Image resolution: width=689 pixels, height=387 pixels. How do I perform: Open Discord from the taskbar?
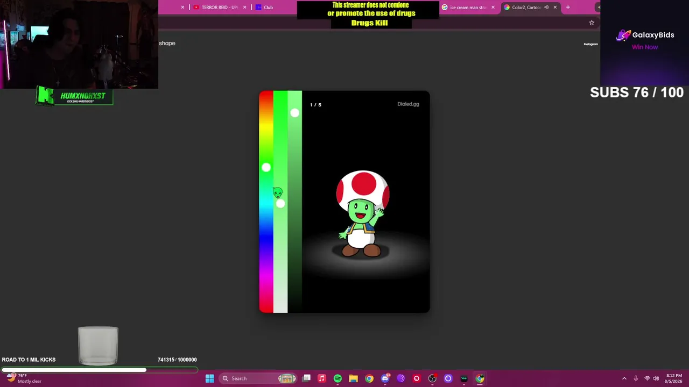coord(385,378)
